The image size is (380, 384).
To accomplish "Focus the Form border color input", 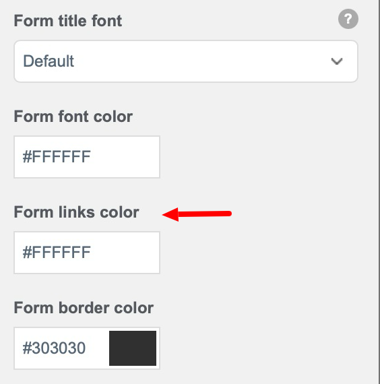I will coord(87,348).
